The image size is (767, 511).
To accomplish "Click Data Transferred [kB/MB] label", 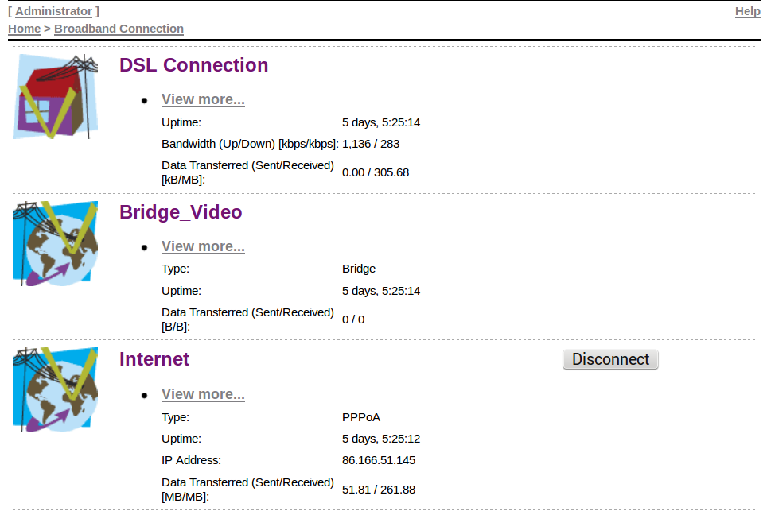I will (248, 172).
